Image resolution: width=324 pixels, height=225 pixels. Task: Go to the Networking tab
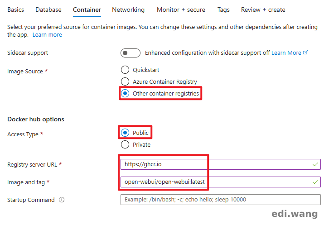(x=128, y=10)
